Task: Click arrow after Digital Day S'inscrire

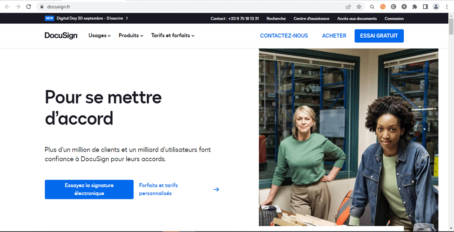Action: tap(127, 18)
